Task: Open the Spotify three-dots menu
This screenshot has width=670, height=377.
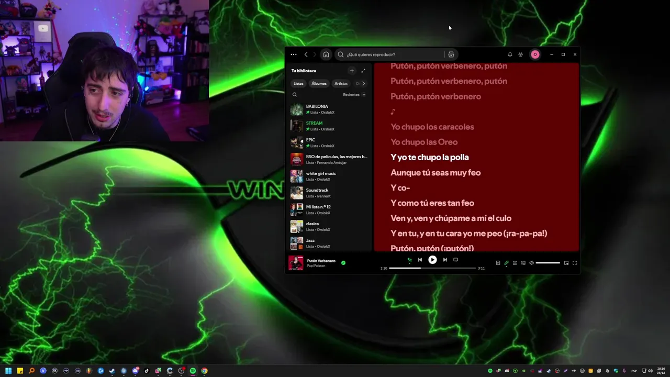Action: 293,54
